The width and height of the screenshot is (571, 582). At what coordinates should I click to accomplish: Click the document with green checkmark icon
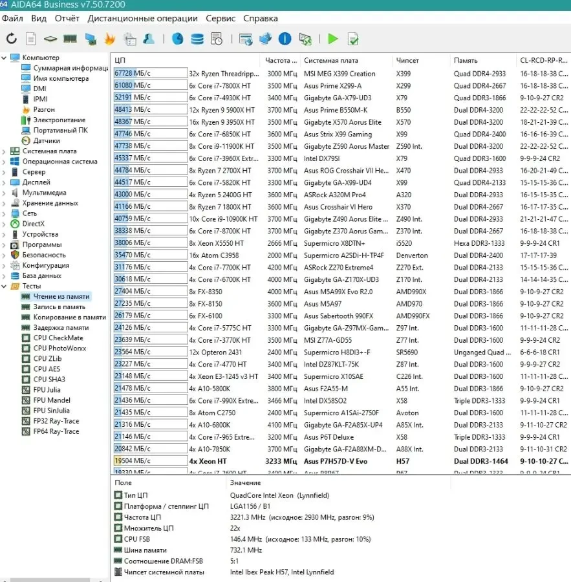352,39
